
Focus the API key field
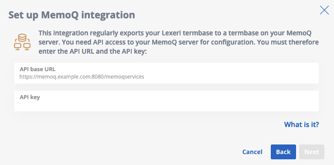coord(167,101)
